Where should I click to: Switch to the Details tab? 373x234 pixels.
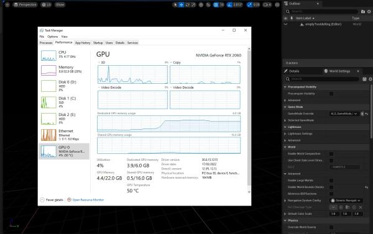click(292, 71)
